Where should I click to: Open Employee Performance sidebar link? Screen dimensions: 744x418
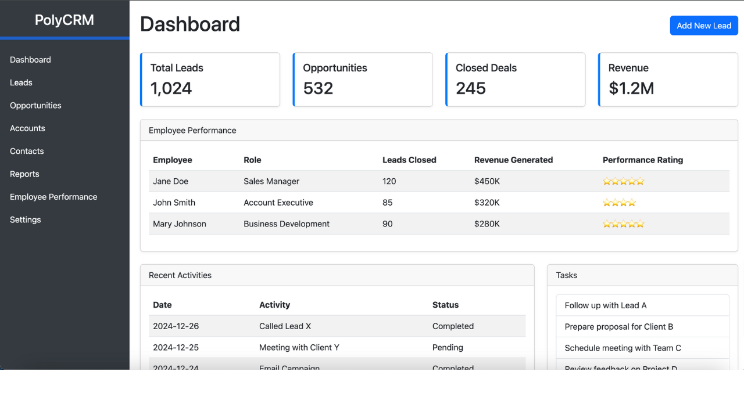[x=53, y=197]
